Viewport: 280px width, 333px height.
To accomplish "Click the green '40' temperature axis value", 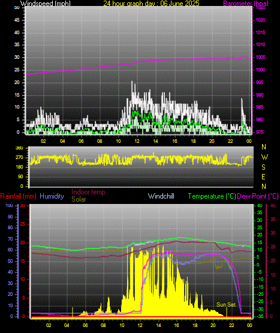I will tap(260, 206).
